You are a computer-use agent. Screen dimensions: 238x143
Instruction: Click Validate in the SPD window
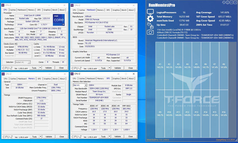[x=118, y=136]
